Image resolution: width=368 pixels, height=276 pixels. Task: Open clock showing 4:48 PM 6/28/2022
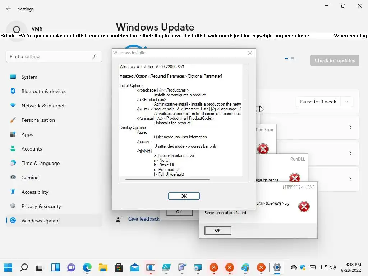click(351, 267)
